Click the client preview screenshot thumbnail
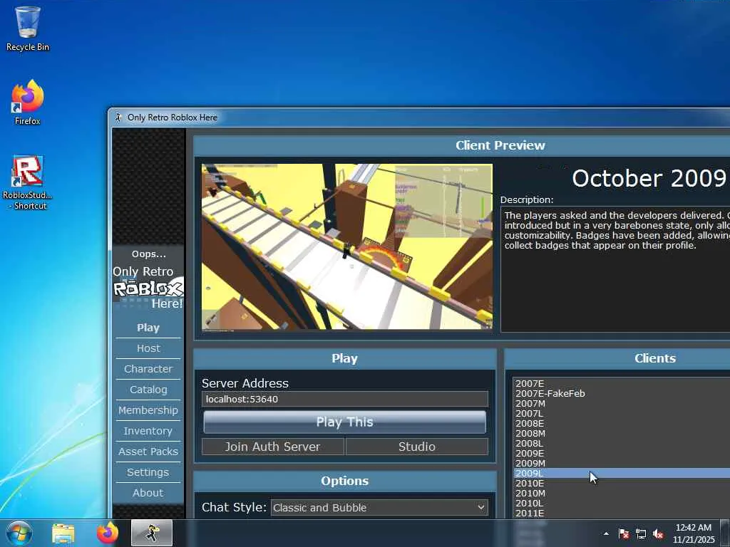Screen dimensions: 730x547 [x=347, y=246]
